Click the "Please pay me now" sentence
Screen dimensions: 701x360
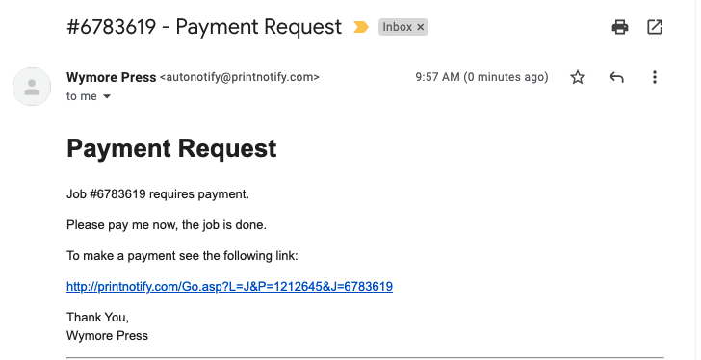tap(167, 225)
